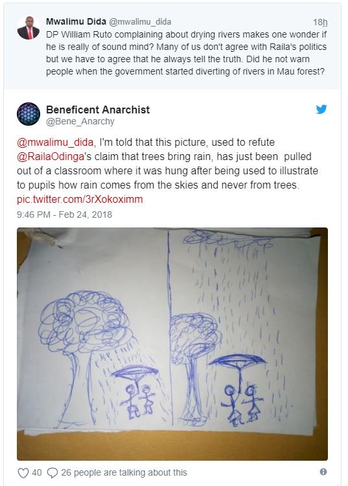Open Mwalimu Dida's profile avatar
The height and width of the screenshot is (486, 348).
click(29, 28)
